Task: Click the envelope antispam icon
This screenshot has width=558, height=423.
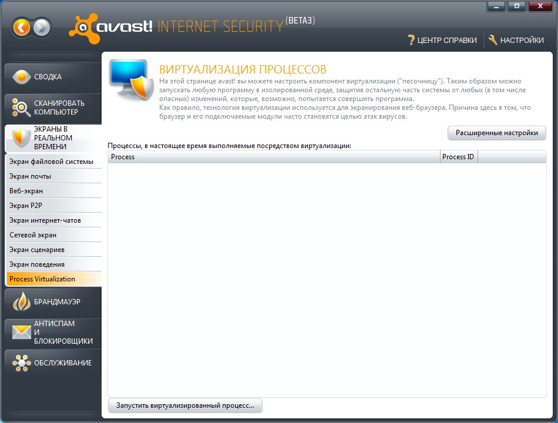Action: click(x=22, y=332)
